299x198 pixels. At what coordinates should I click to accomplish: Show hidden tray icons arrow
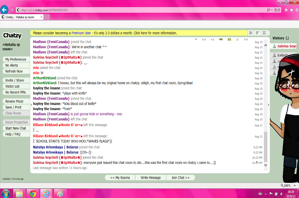[x=266, y=194]
